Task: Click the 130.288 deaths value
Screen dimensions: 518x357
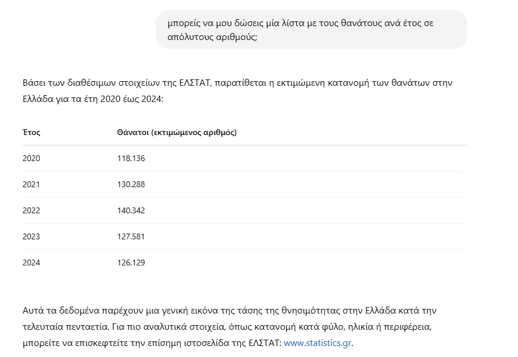Action: click(131, 184)
